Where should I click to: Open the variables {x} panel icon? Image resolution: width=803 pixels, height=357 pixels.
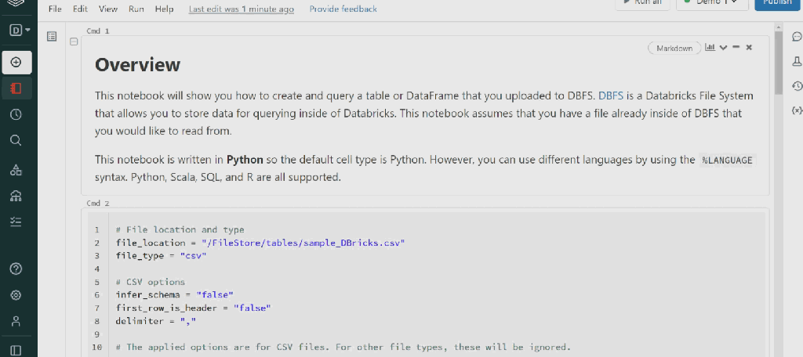click(797, 111)
